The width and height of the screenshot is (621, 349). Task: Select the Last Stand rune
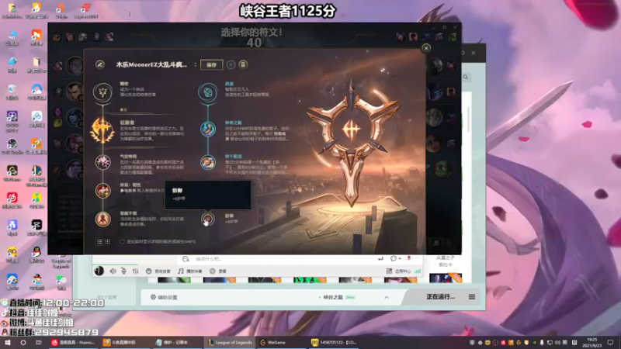tap(103, 219)
